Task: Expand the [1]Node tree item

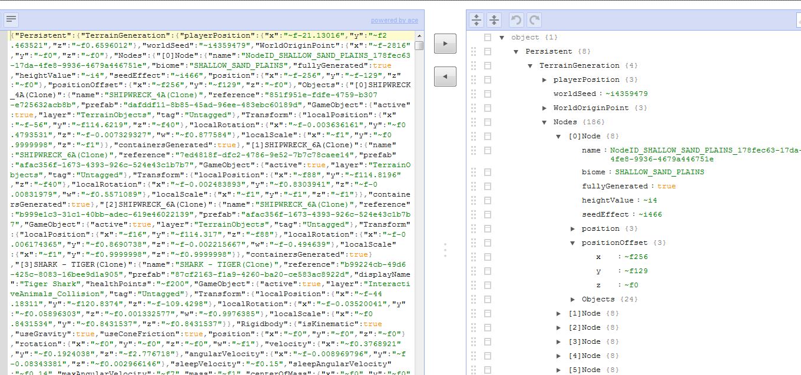Action: (559, 313)
